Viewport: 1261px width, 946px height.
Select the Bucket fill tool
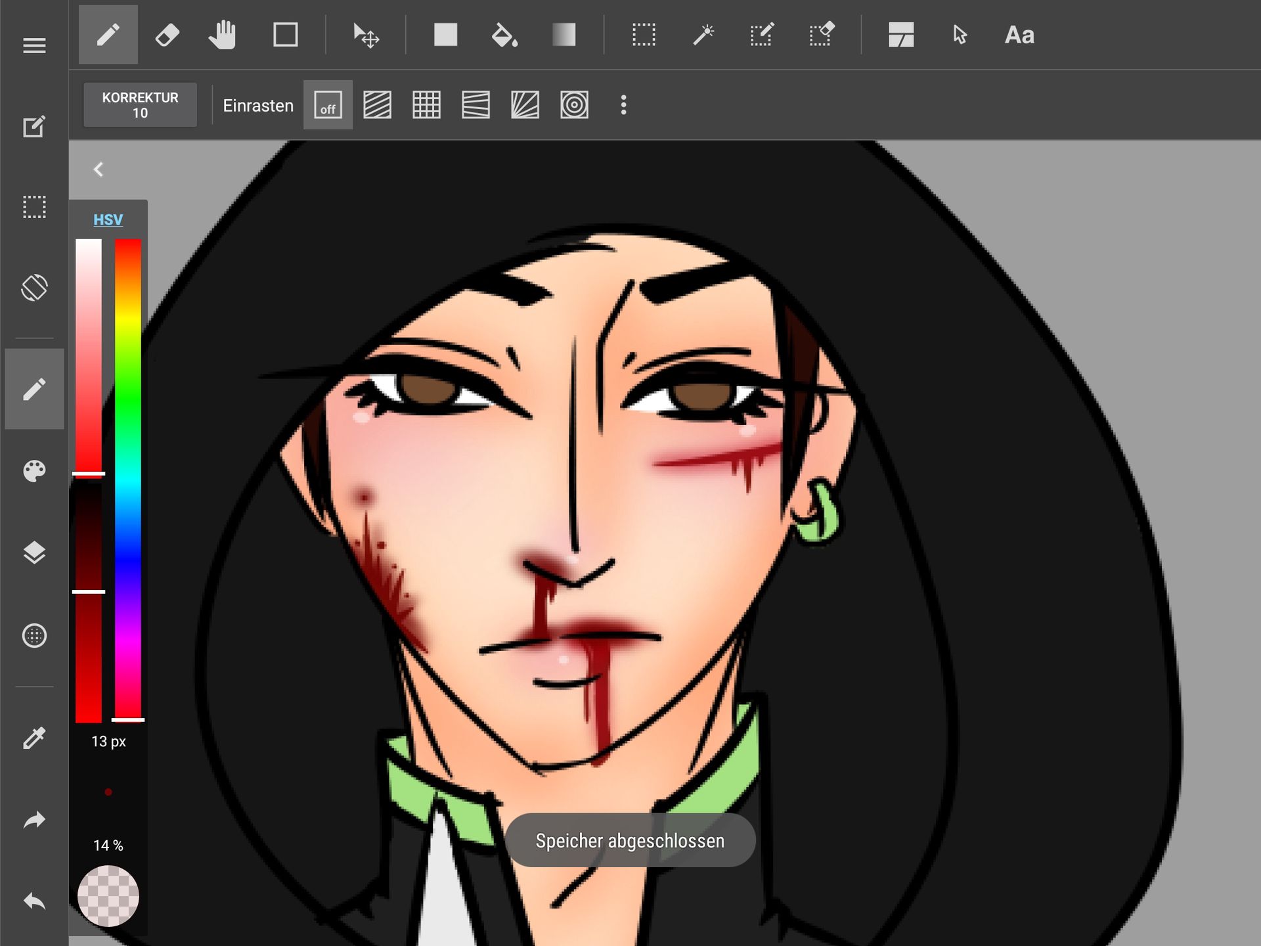click(x=504, y=35)
